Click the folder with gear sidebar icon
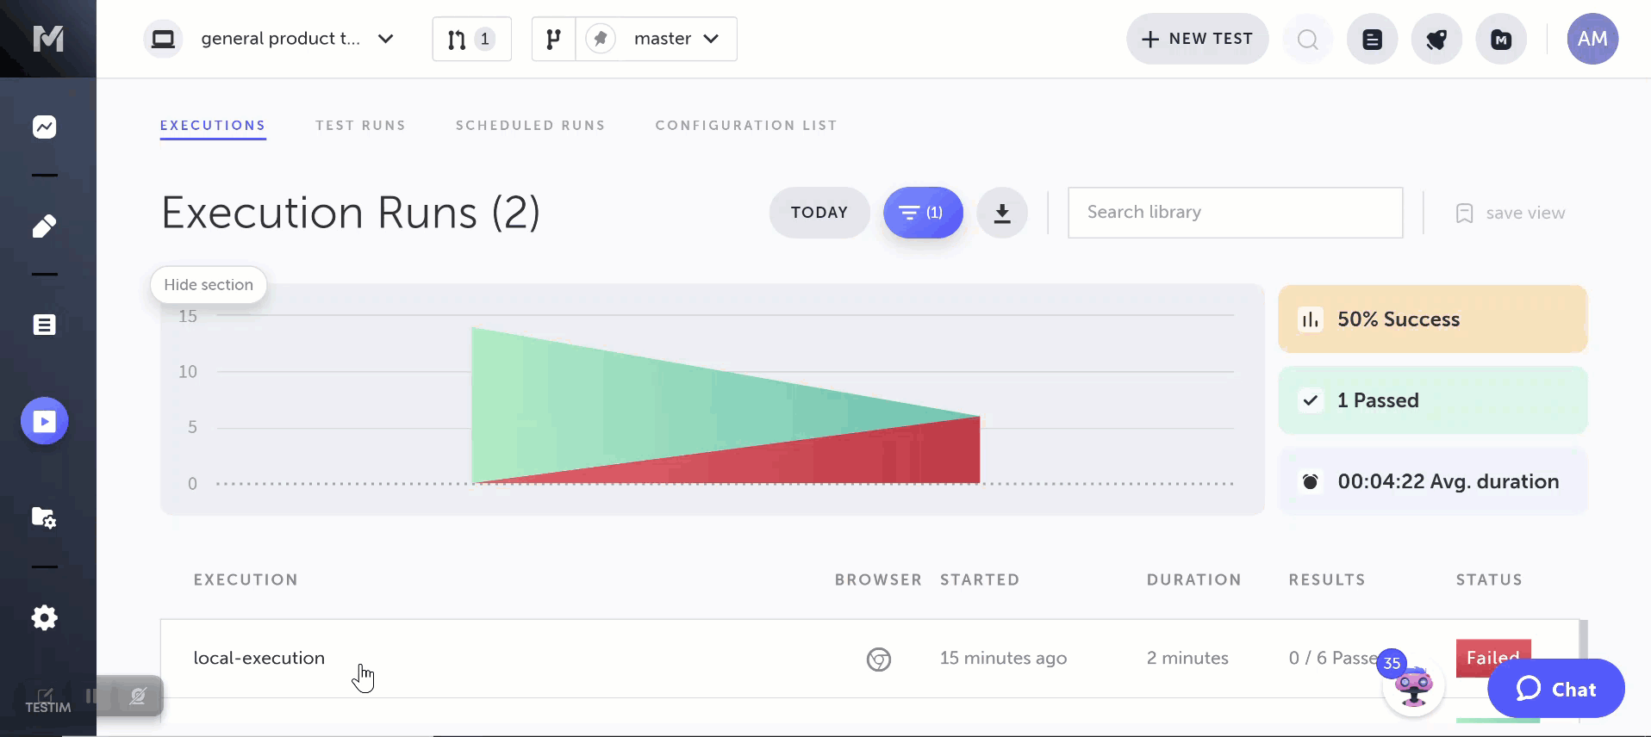This screenshot has width=1651, height=737. coord(44,517)
